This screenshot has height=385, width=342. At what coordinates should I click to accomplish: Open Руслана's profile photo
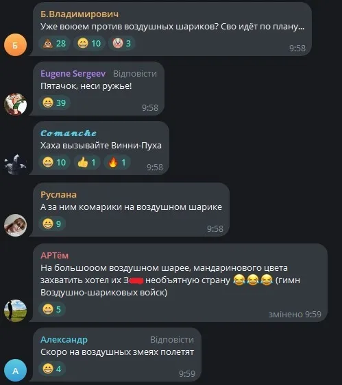pyautogui.click(x=15, y=225)
